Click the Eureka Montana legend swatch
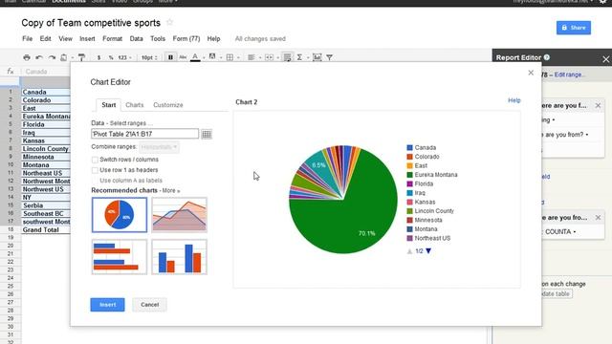This screenshot has height=344, width=612. pos(410,175)
